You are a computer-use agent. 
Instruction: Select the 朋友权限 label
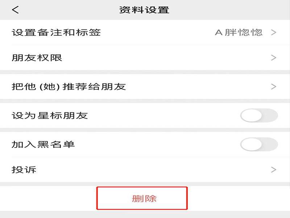(x=37, y=58)
